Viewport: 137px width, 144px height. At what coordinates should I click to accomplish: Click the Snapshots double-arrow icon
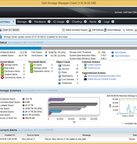pyautogui.click(x=60, y=83)
